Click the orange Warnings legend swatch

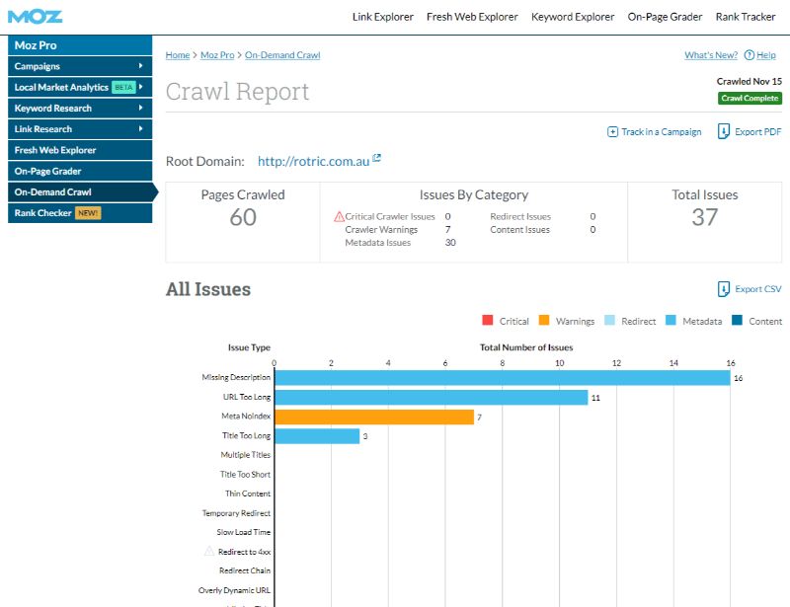tap(544, 321)
